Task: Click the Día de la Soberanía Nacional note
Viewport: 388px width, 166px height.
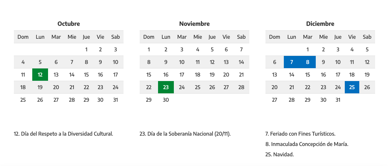Action: click(x=185, y=134)
